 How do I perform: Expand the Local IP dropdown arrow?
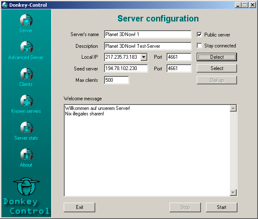coord(144,57)
